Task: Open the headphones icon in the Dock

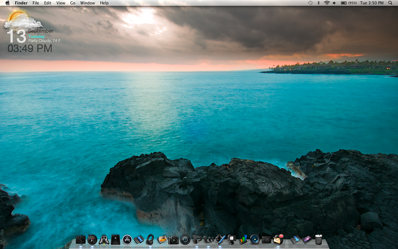Action: click(150, 240)
